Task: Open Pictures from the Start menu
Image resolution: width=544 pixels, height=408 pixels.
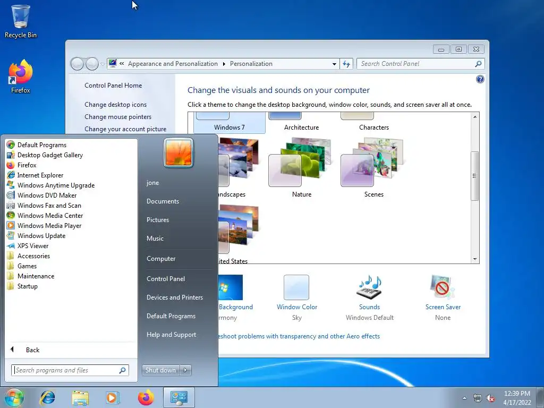Action: coord(157,220)
